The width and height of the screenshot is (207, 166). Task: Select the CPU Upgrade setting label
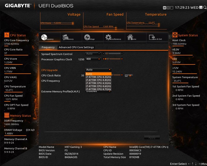tap(49, 70)
